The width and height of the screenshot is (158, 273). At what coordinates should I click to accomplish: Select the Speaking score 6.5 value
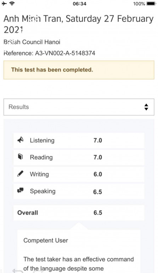coord(97,192)
